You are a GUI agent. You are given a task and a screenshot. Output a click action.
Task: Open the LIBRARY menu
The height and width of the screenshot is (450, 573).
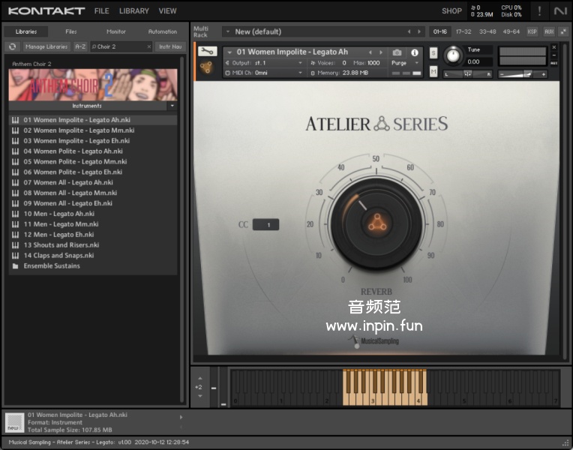coord(133,11)
